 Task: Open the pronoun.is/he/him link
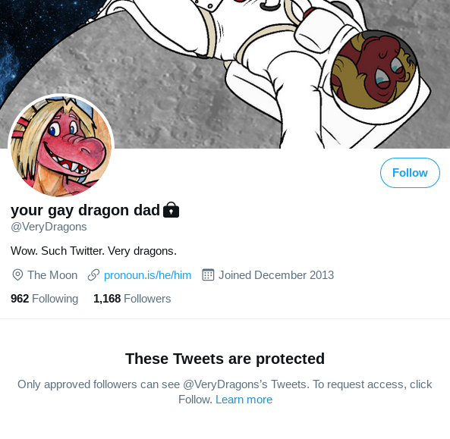click(147, 275)
